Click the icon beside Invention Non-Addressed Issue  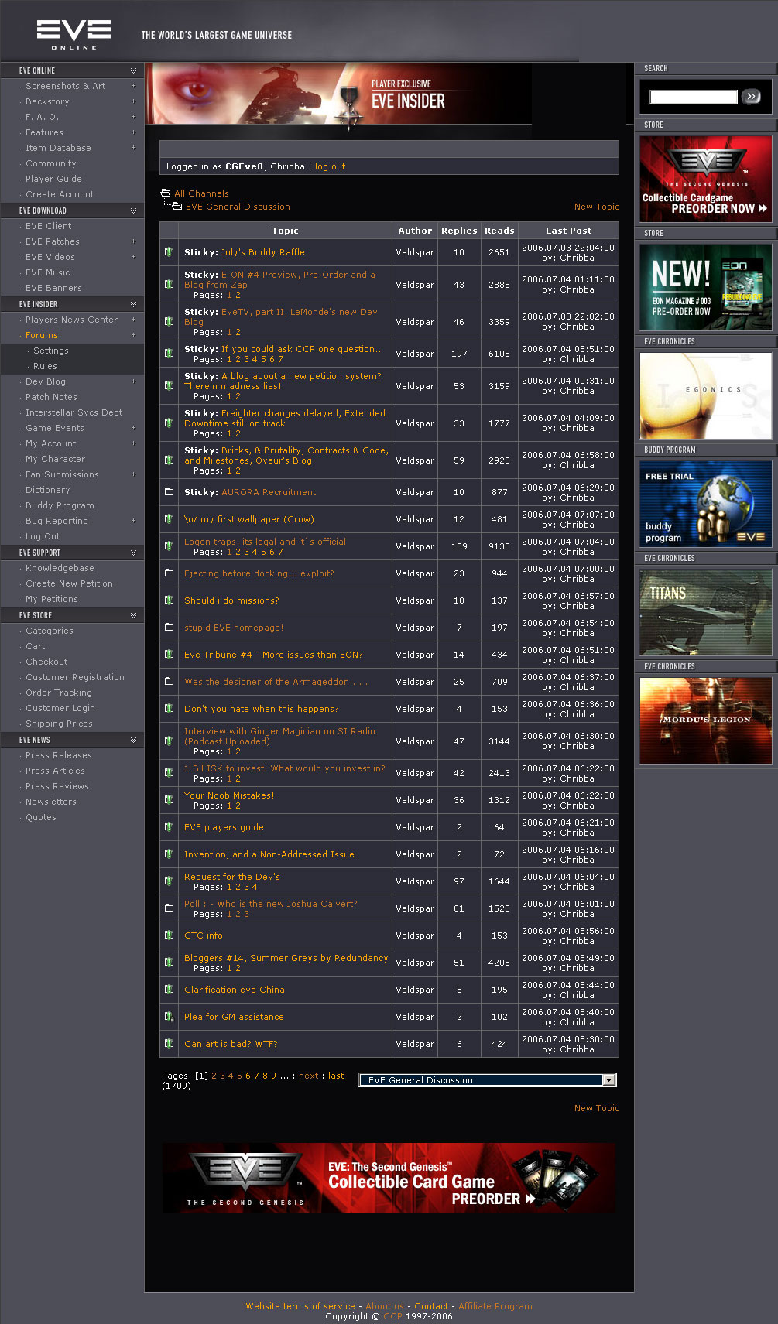click(169, 854)
